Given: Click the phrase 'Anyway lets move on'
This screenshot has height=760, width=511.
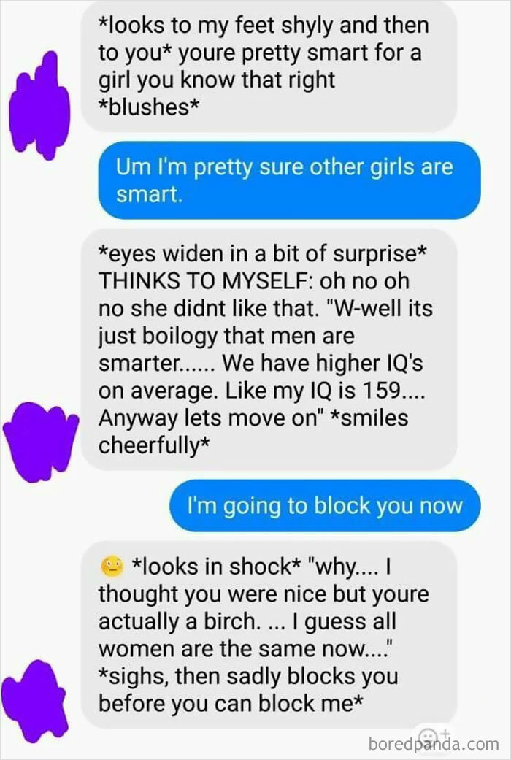Looking at the screenshot, I should [207, 418].
